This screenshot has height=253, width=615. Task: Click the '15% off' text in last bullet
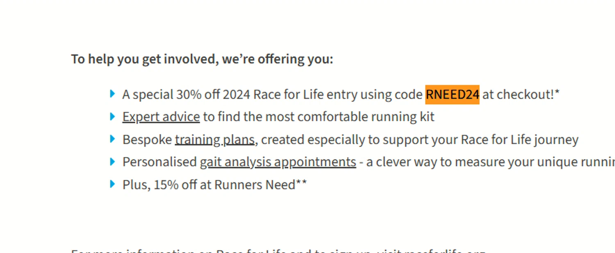[x=175, y=185]
